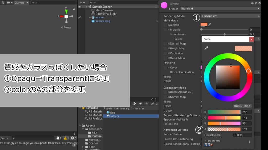Toggle avatre hidden-eye visibility icon
This screenshot has width=268, height=150.
80,17
